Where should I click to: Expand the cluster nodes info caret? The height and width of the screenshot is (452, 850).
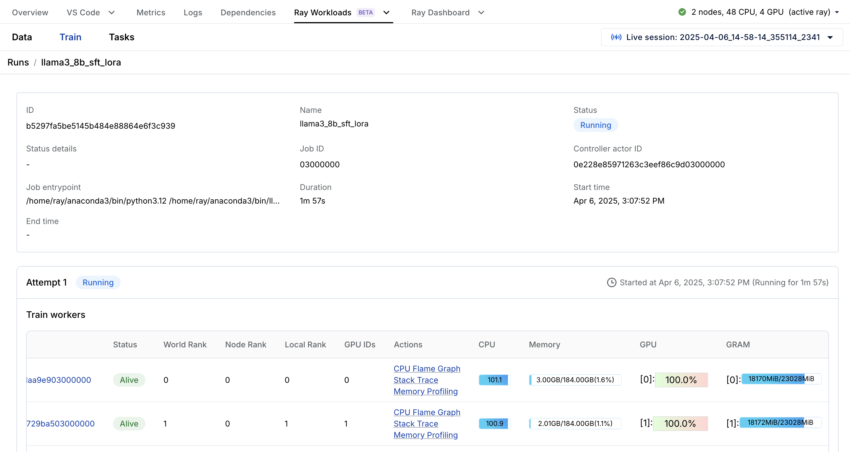(x=837, y=12)
